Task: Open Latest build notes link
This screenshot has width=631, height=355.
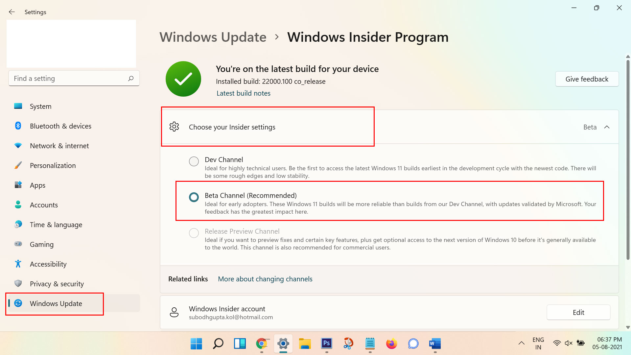Action: tap(243, 93)
